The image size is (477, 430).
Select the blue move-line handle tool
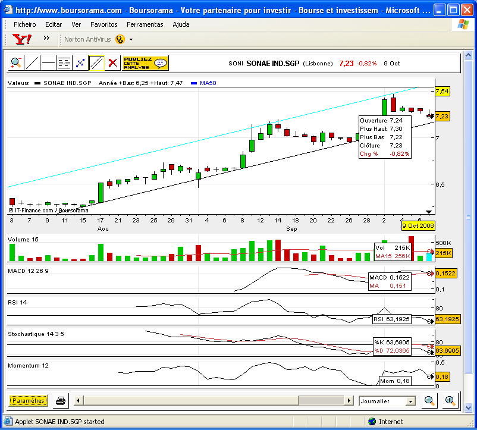click(80, 63)
